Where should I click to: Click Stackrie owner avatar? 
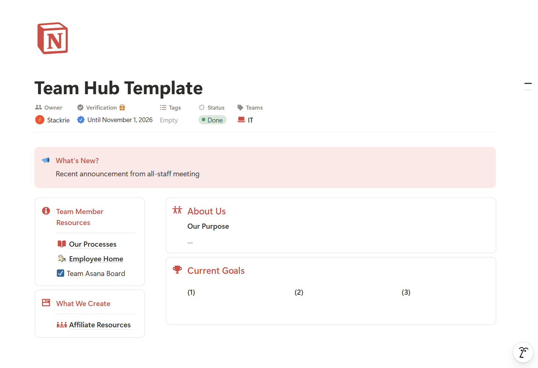pos(40,119)
